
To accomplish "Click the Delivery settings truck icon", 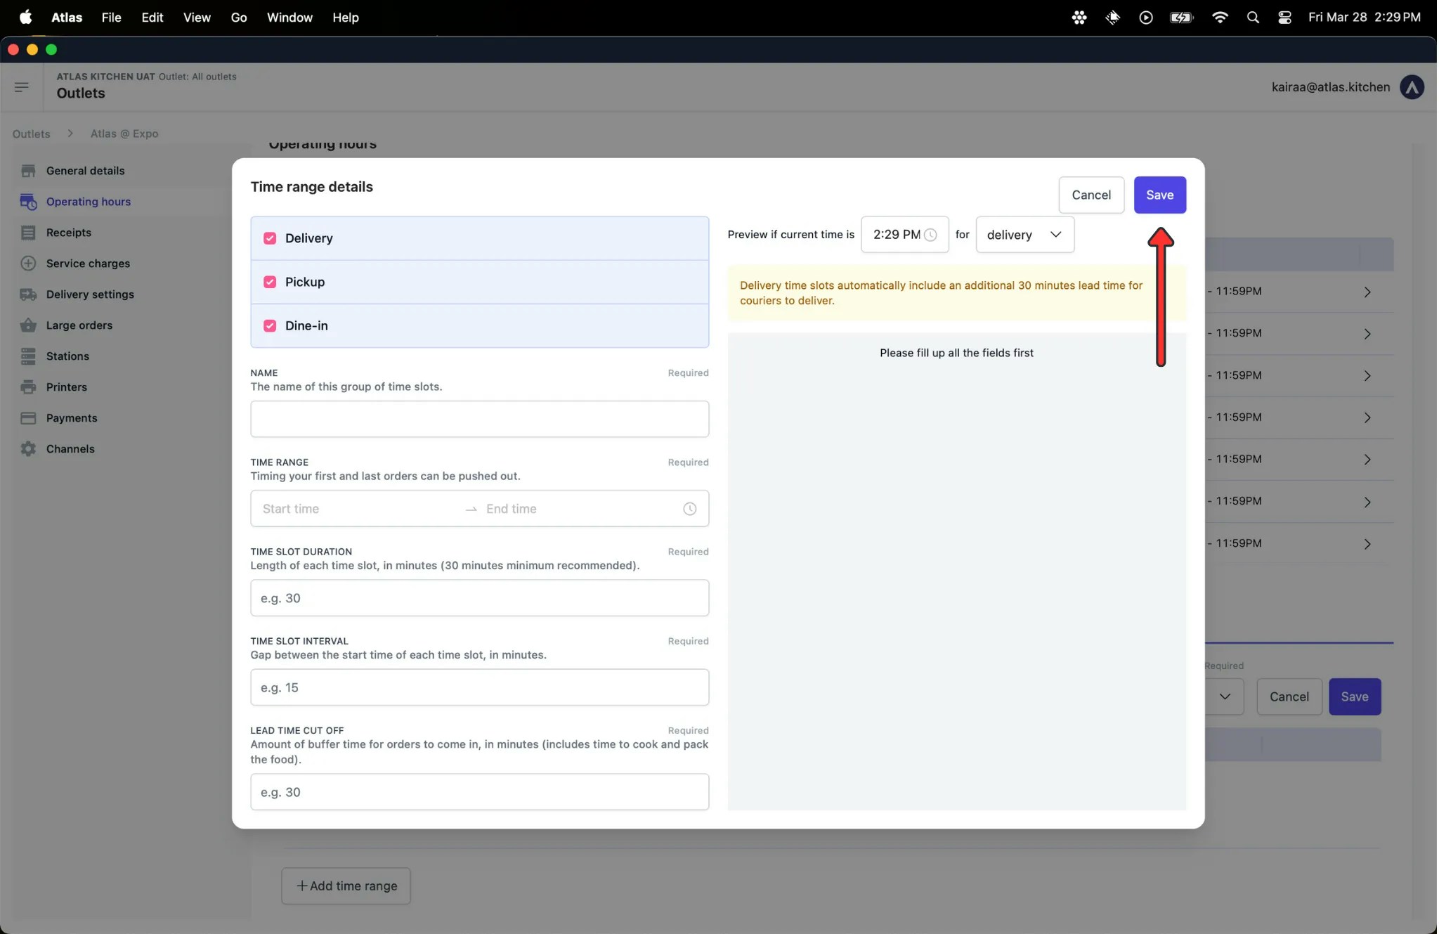I will click(28, 294).
